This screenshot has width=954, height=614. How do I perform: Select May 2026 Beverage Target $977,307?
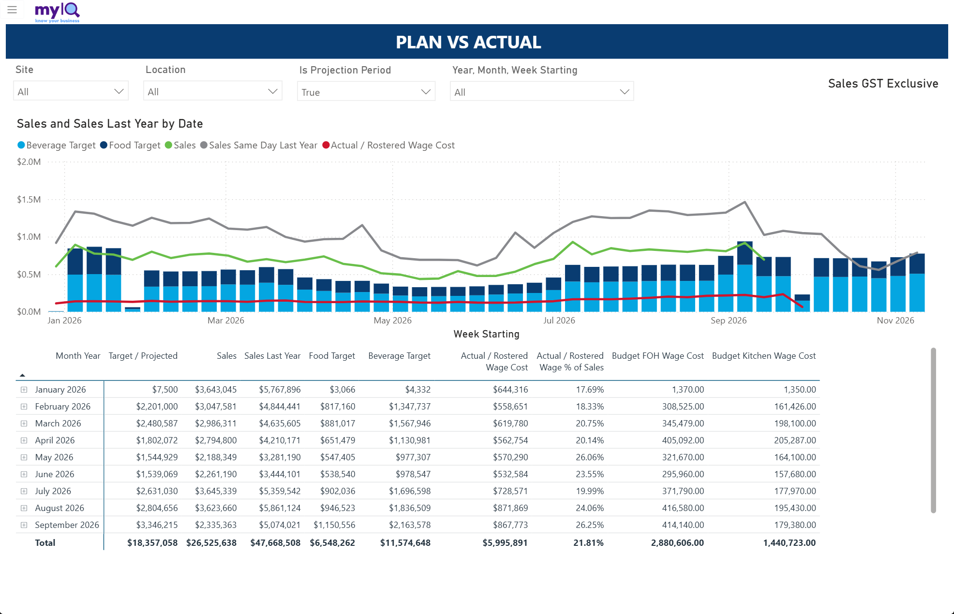(413, 457)
